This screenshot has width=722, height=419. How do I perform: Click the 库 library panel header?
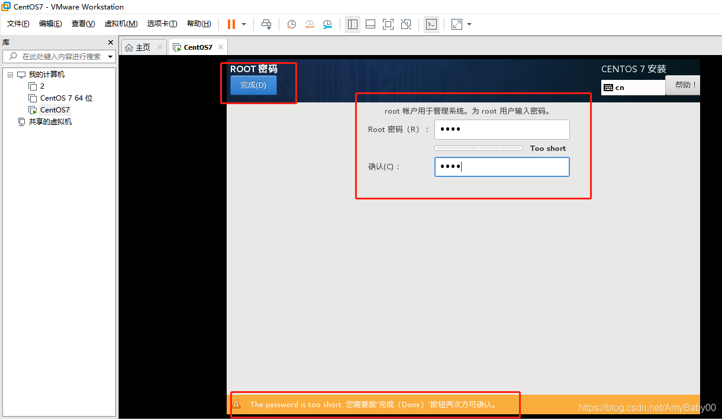tap(6, 43)
